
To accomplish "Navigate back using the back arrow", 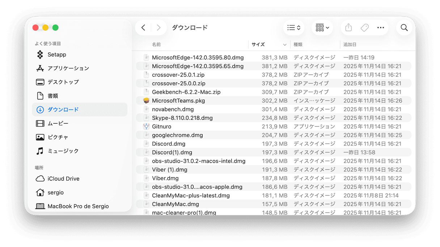I will [x=143, y=27].
